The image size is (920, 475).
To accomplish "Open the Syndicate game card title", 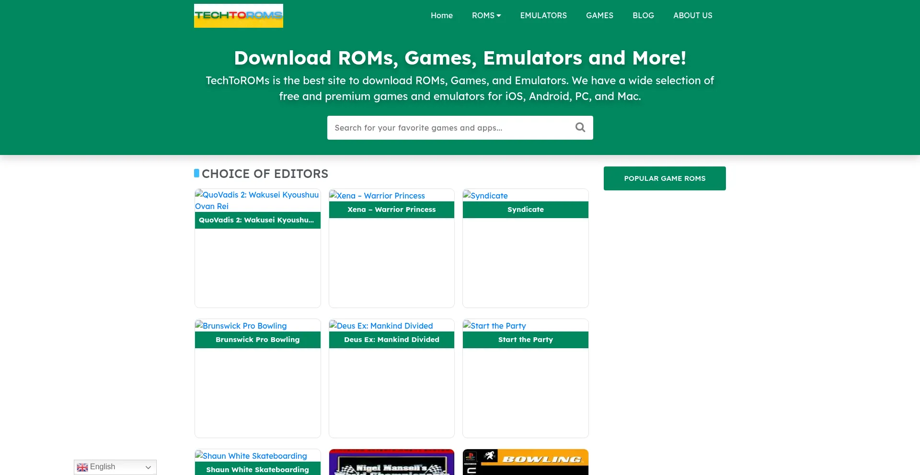I will tap(525, 210).
